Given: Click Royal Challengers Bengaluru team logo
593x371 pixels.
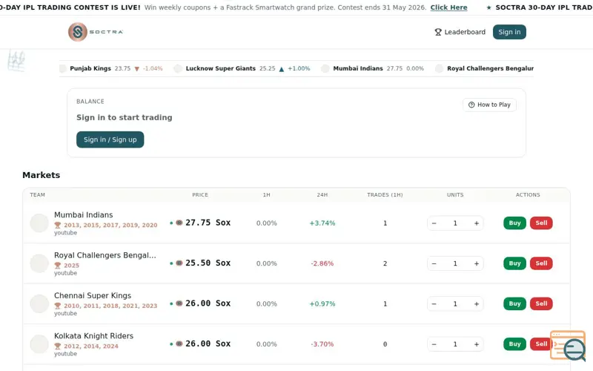Looking at the screenshot, I should pyautogui.click(x=39, y=263).
